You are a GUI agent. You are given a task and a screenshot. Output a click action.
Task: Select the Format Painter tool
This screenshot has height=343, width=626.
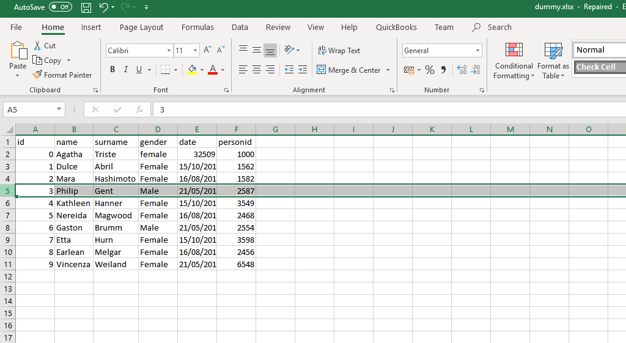tap(62, 75)
